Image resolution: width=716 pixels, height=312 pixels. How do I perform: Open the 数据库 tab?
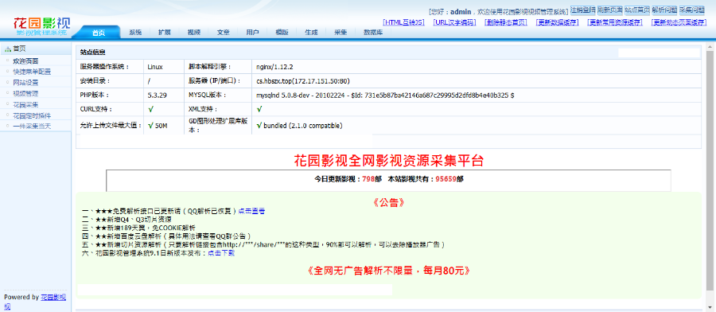click(373, 33)
